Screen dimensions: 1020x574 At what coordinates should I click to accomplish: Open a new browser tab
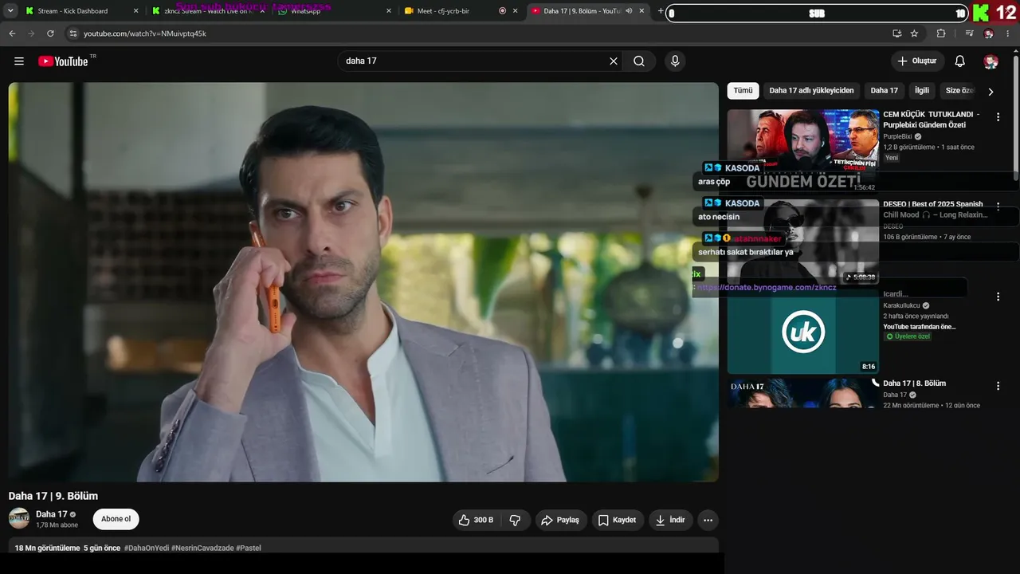coord(661,11)
